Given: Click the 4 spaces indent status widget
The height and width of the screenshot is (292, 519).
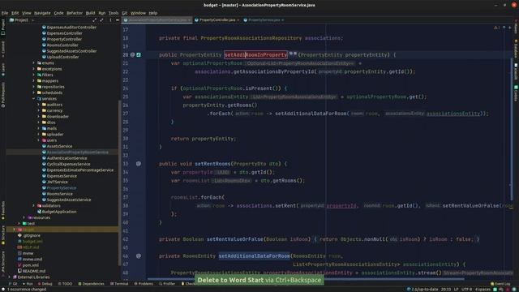Looking at the screenshot, I should point(483,290).
